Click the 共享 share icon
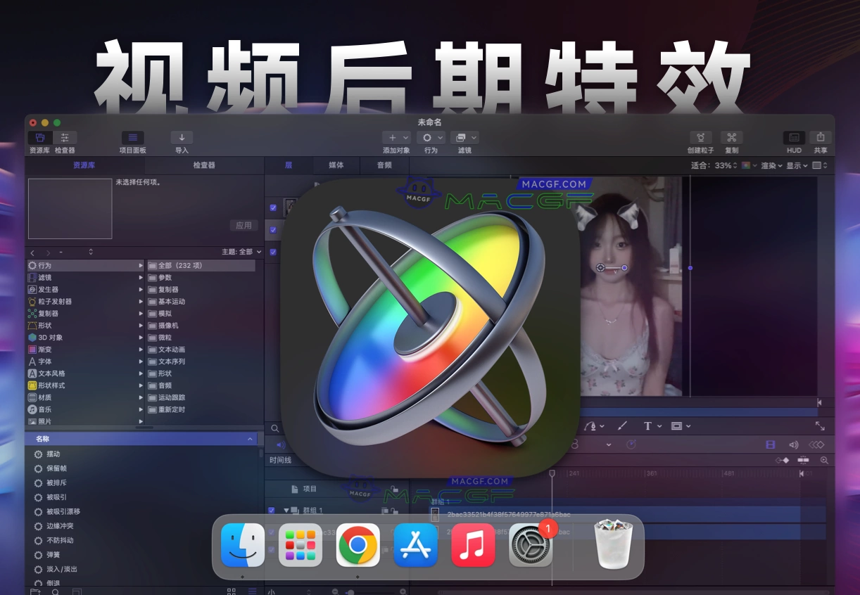The height and width of the screenshot is (595, 860). 821,138
